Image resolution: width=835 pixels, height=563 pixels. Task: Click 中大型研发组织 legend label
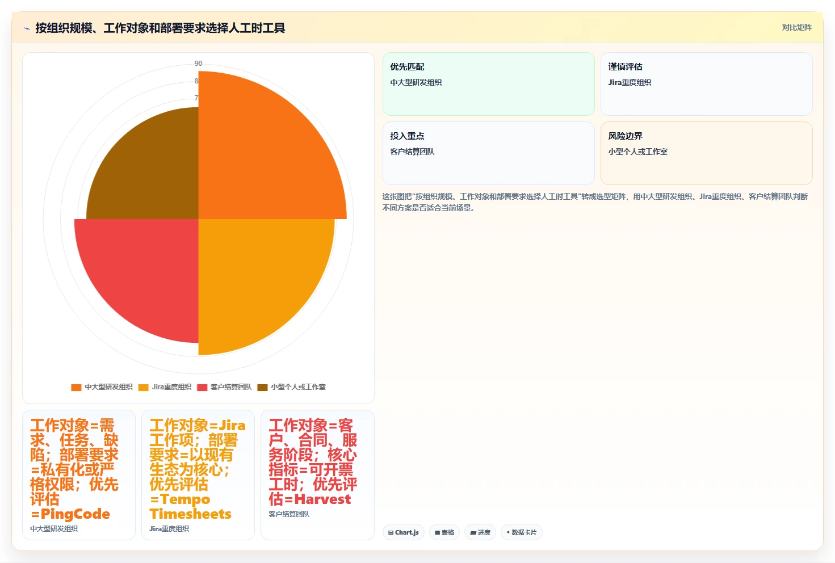tap(108, 387)
